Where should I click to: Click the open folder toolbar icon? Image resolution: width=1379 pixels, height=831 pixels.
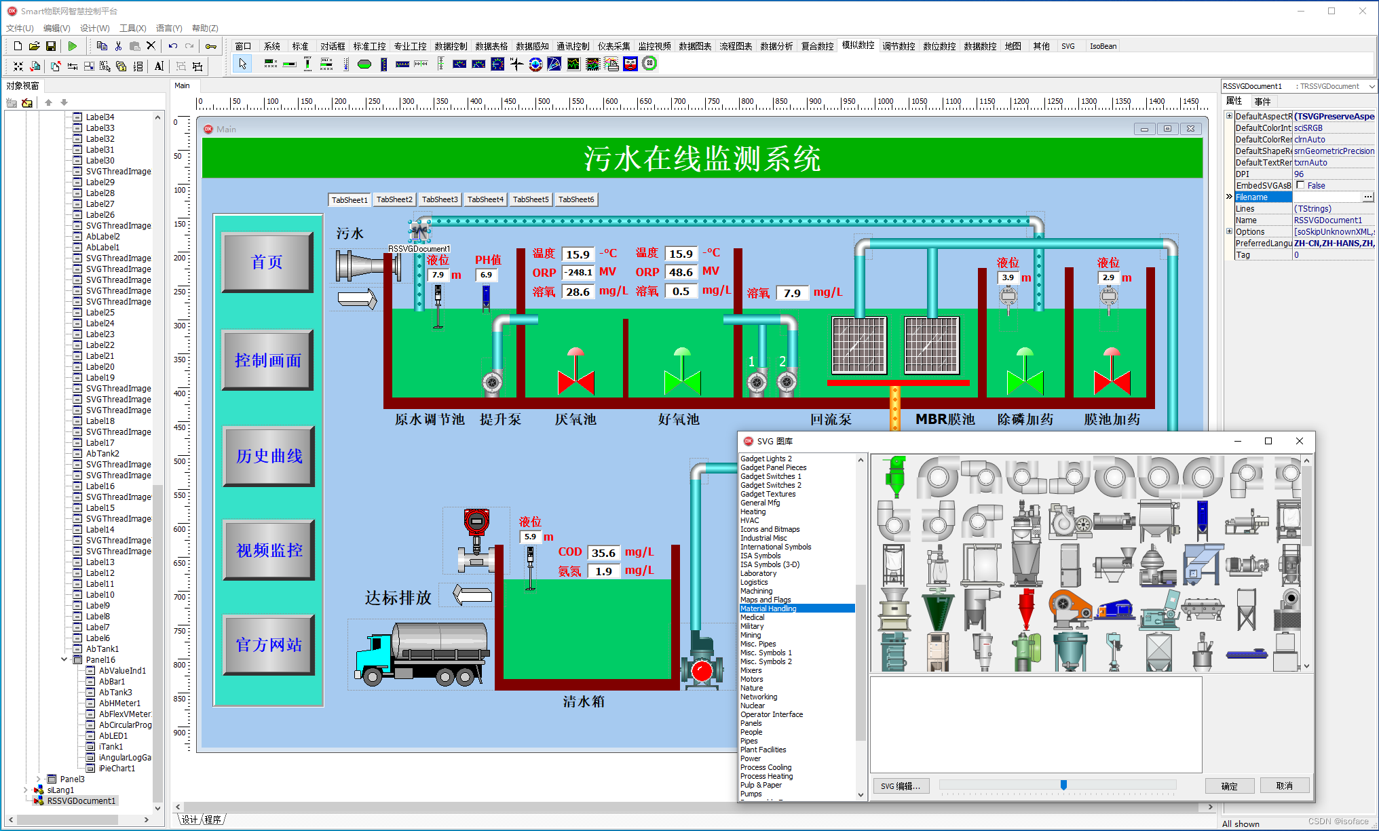(34, 46)
